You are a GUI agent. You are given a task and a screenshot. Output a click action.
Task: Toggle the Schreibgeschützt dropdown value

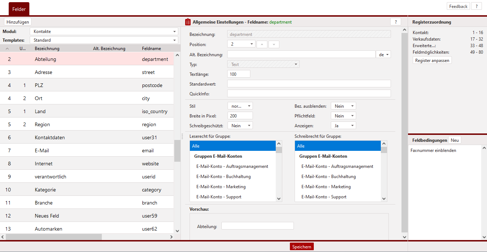click(x=240, y=125)
